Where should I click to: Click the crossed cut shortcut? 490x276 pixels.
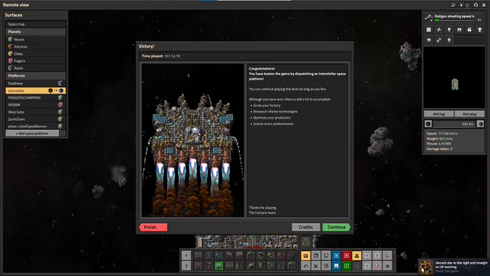point(316,266)
